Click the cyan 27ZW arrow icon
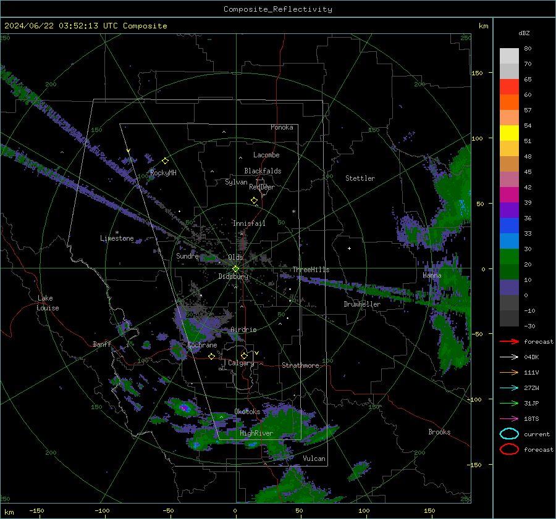556x519 pixels. pyautogui.click(x=509, y=388)
